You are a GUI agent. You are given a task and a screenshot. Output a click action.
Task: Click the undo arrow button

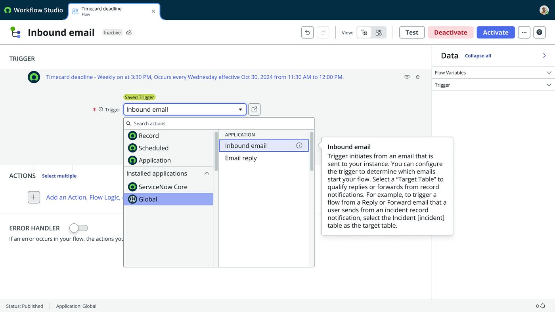308,32
